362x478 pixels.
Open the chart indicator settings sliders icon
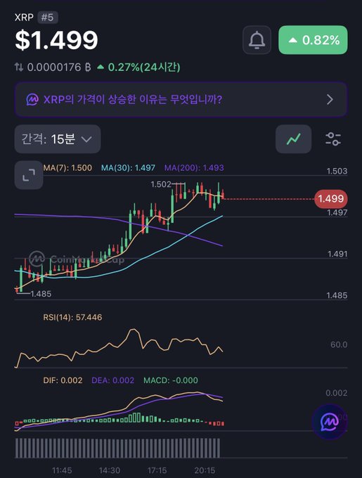[332, 139]
